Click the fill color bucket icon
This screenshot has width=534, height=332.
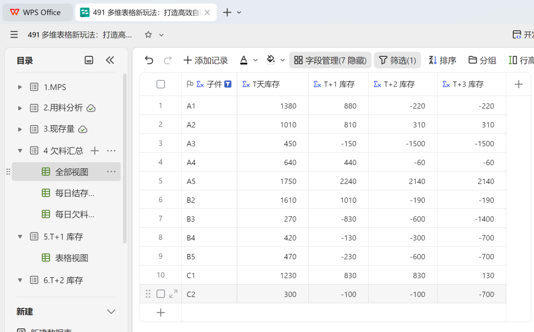(271, 60)
